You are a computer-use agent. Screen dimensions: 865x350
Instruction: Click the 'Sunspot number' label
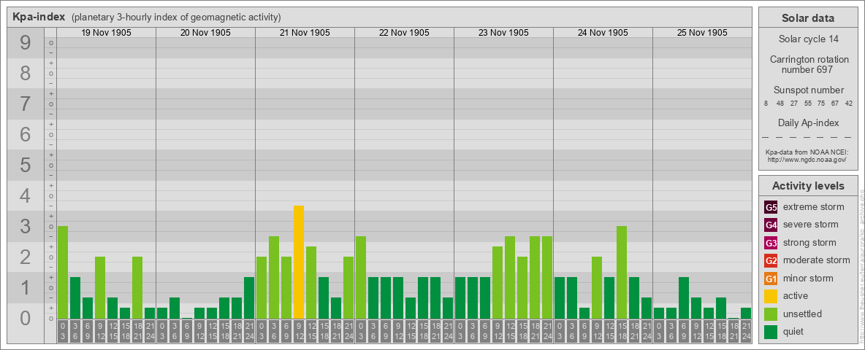click(x=809, y=90)
